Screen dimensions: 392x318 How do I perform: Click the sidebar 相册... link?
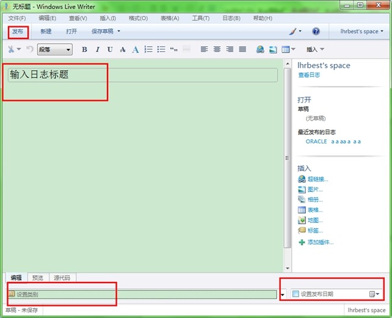click(315, 200)
